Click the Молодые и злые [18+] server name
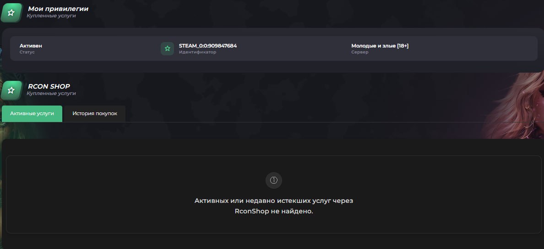The image size is (544, 249). point(380,46)
